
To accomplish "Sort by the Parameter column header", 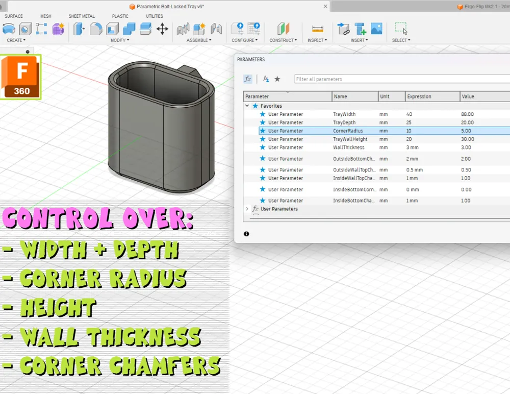I will 288,96.
